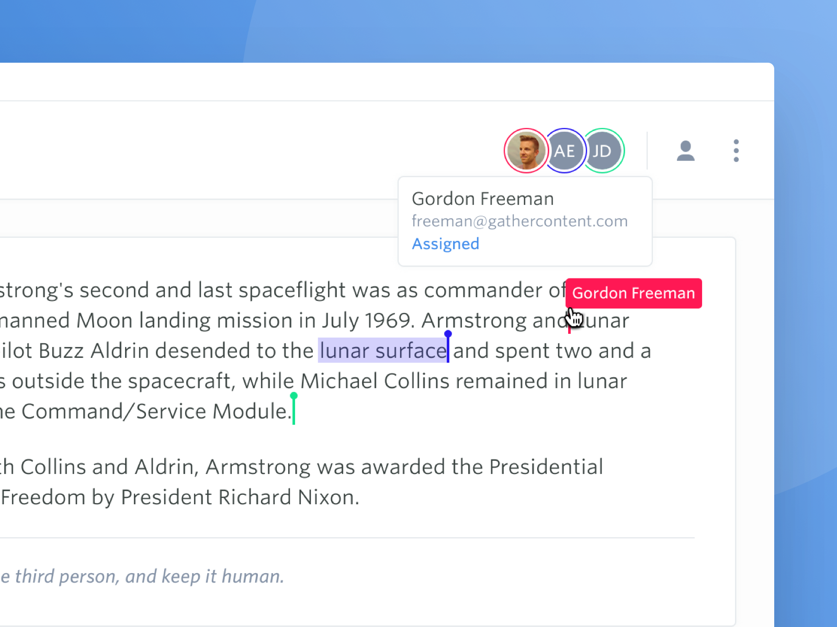
Task: Click on the name "Michael Collins"
Action: [x=375, y=381]
